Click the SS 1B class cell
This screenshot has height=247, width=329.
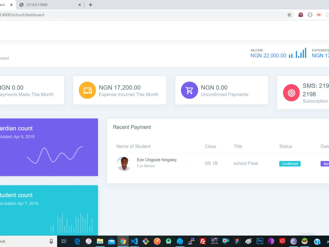(211, 163)
